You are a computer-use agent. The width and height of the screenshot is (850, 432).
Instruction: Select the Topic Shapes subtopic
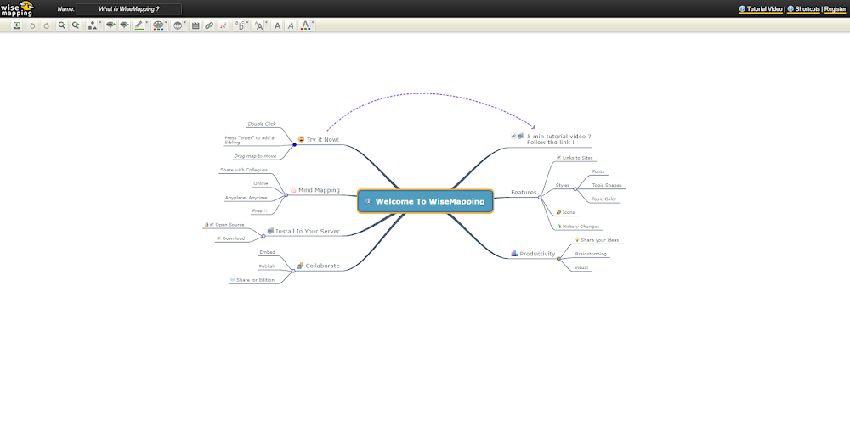point(607,185)
